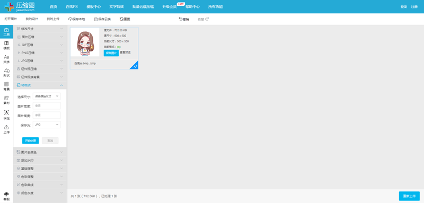Click the 保存本地 save local toolbar item
This screenshot has height=203, width=424.
(77, 19)
